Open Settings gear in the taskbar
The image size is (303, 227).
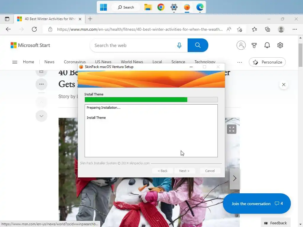point(174,7)
